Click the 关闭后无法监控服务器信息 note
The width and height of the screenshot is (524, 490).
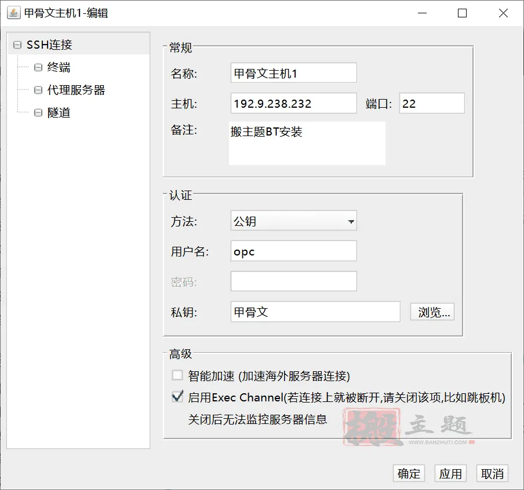(x=257, y=419)
